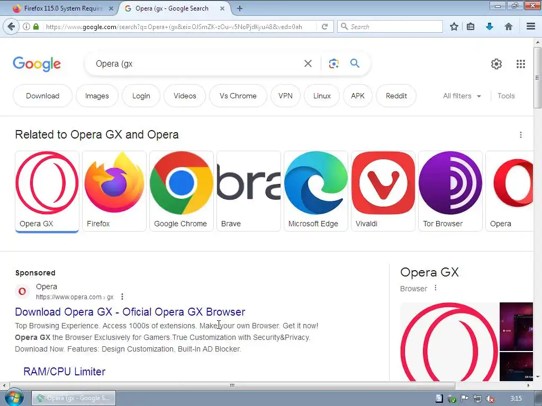Submit search with magnifier icon
The height and width of the screenshot is (406, 542).
(355, 63)
